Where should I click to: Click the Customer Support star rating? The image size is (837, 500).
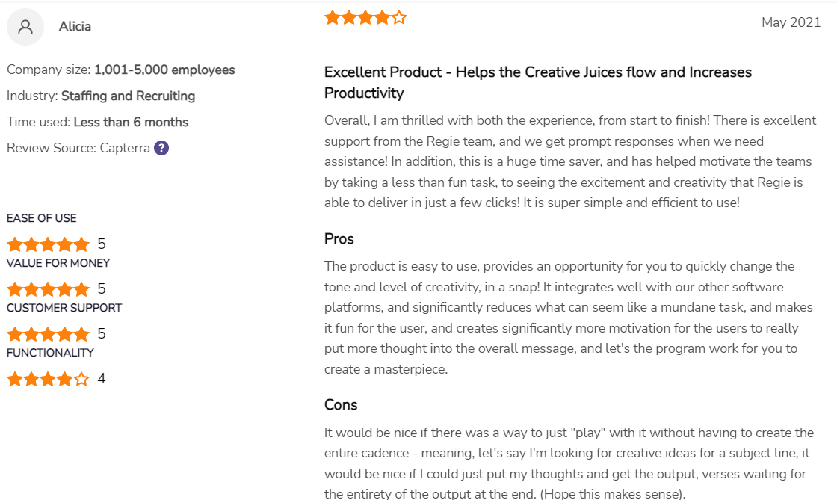click(x=48, y=334)
